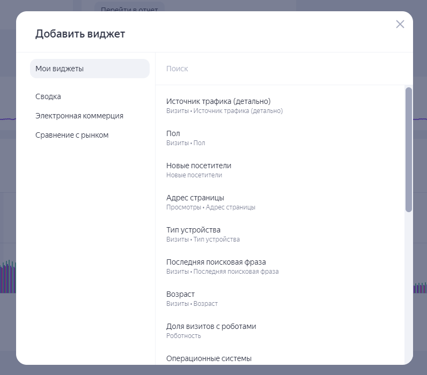Add the Источник трафика (детально) widget
Viewport: 427px width, 375px height.
218,101
